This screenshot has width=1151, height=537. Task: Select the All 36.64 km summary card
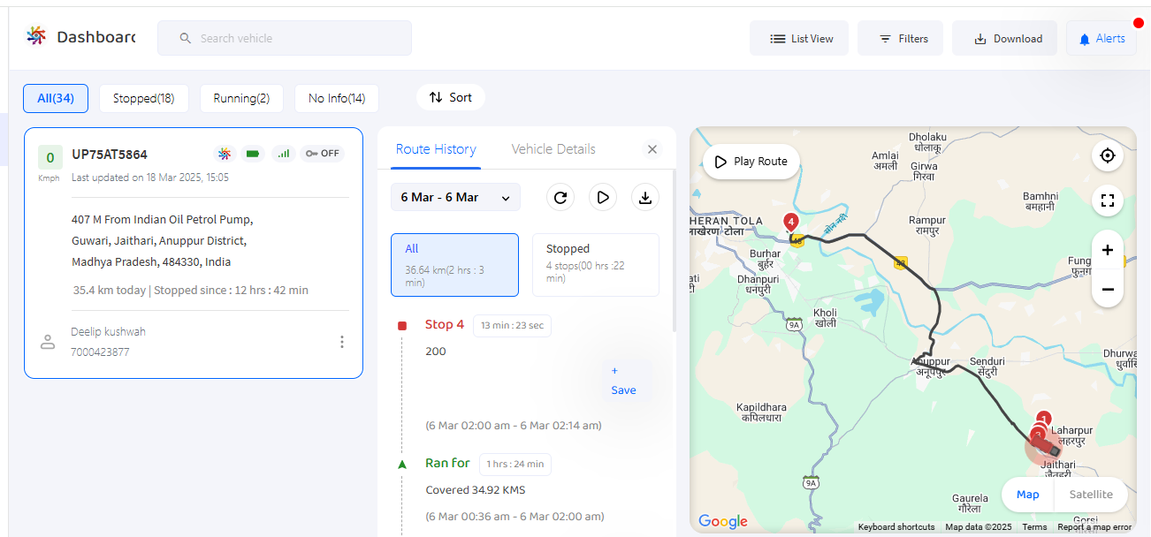[x=454, y=265]
